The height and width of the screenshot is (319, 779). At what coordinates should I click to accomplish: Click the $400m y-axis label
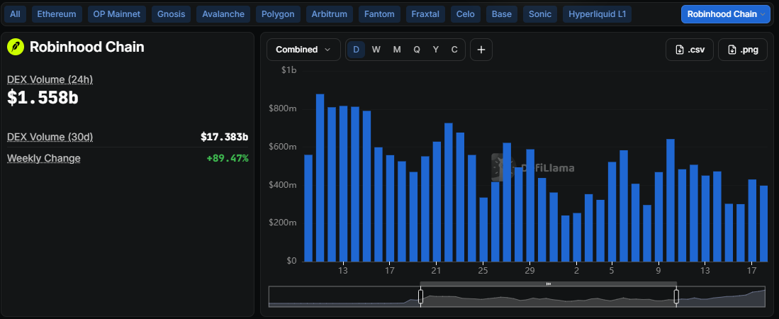coord(283,185)
